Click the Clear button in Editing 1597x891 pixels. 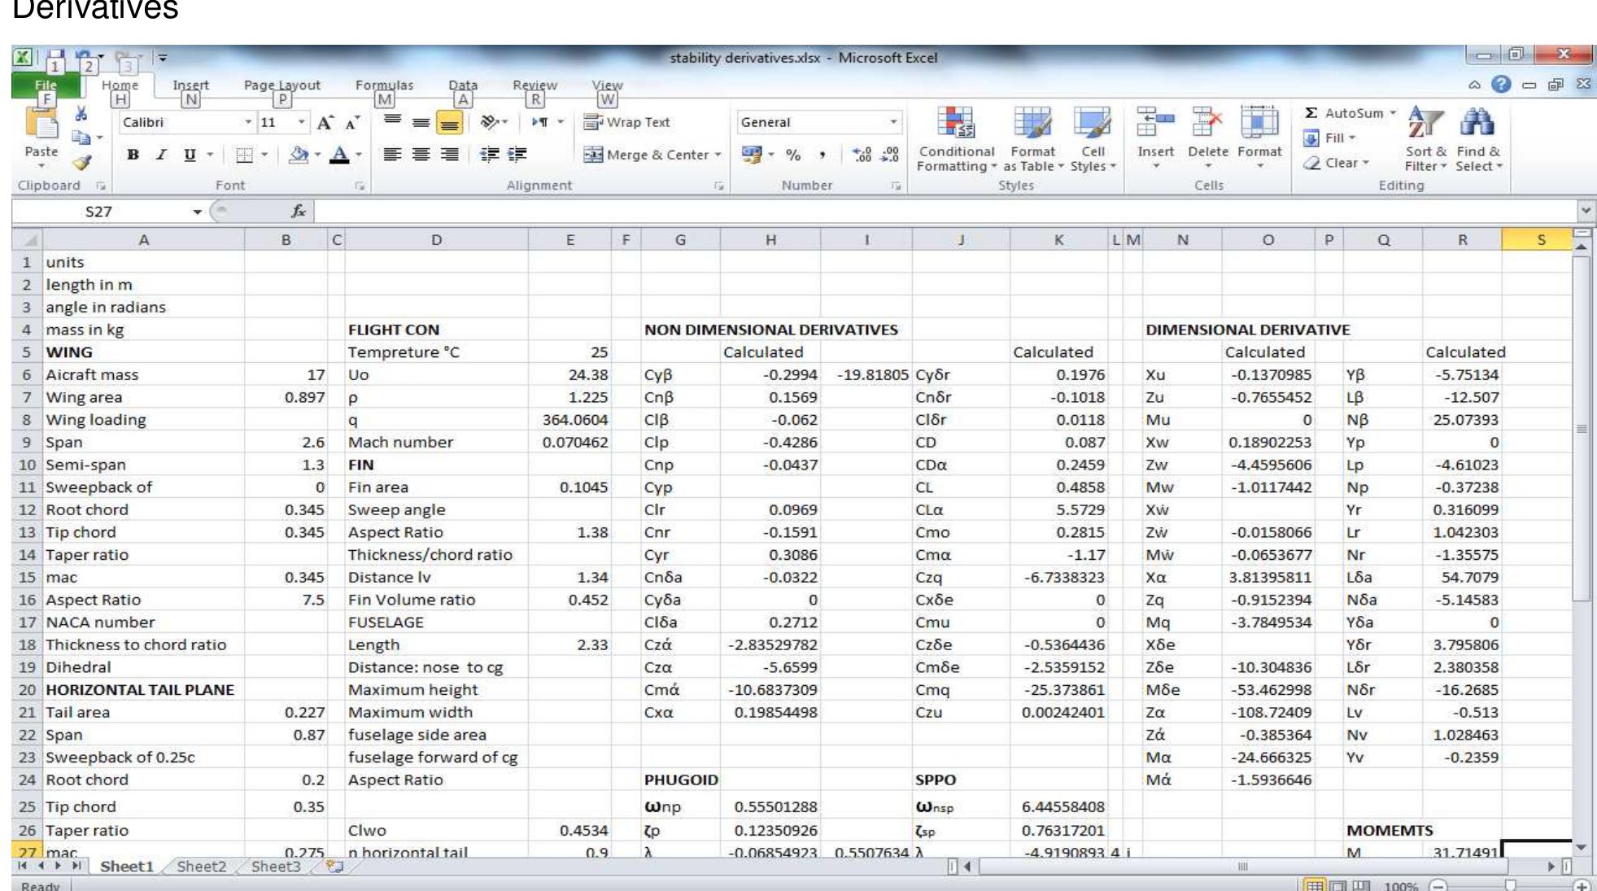[1334, 163]
